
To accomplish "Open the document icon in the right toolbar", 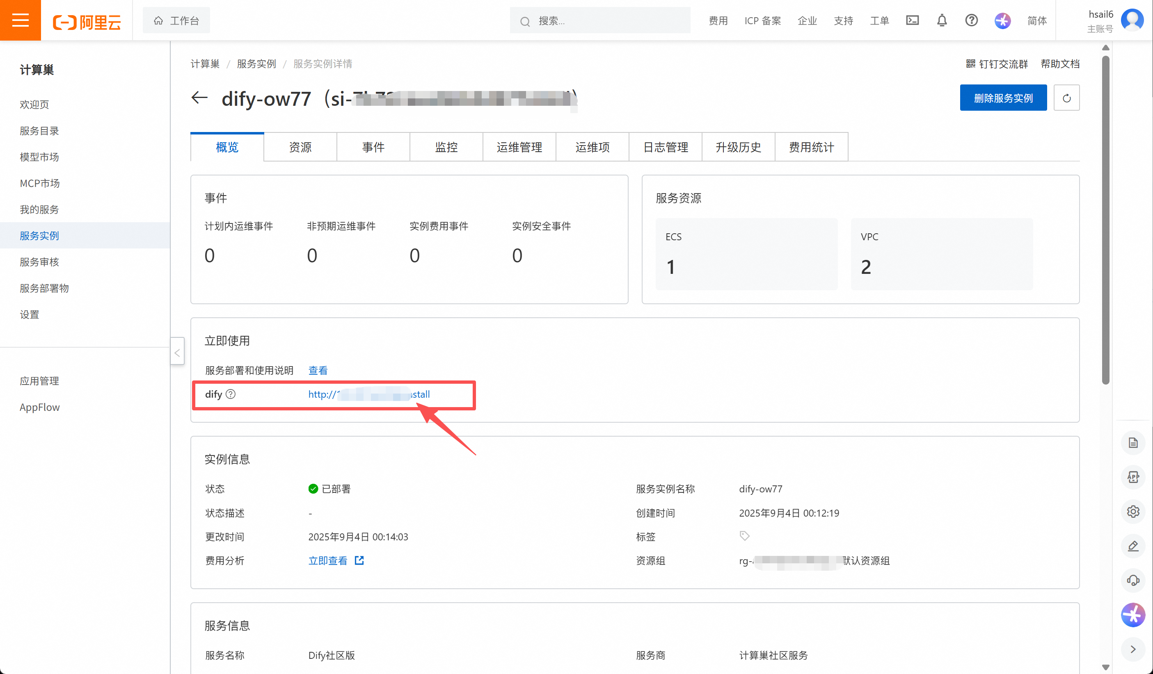I will pos(1133,443).
